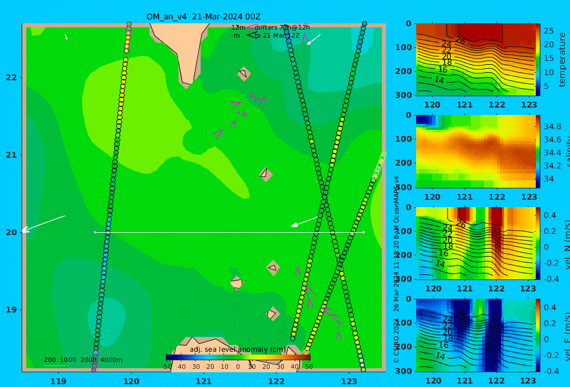Click the 'adj. sea level anomaly (cm)' label

[238, 349]
